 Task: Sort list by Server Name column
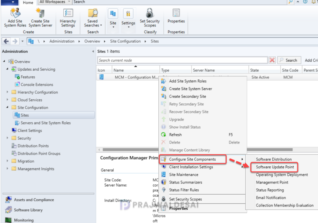220,70
